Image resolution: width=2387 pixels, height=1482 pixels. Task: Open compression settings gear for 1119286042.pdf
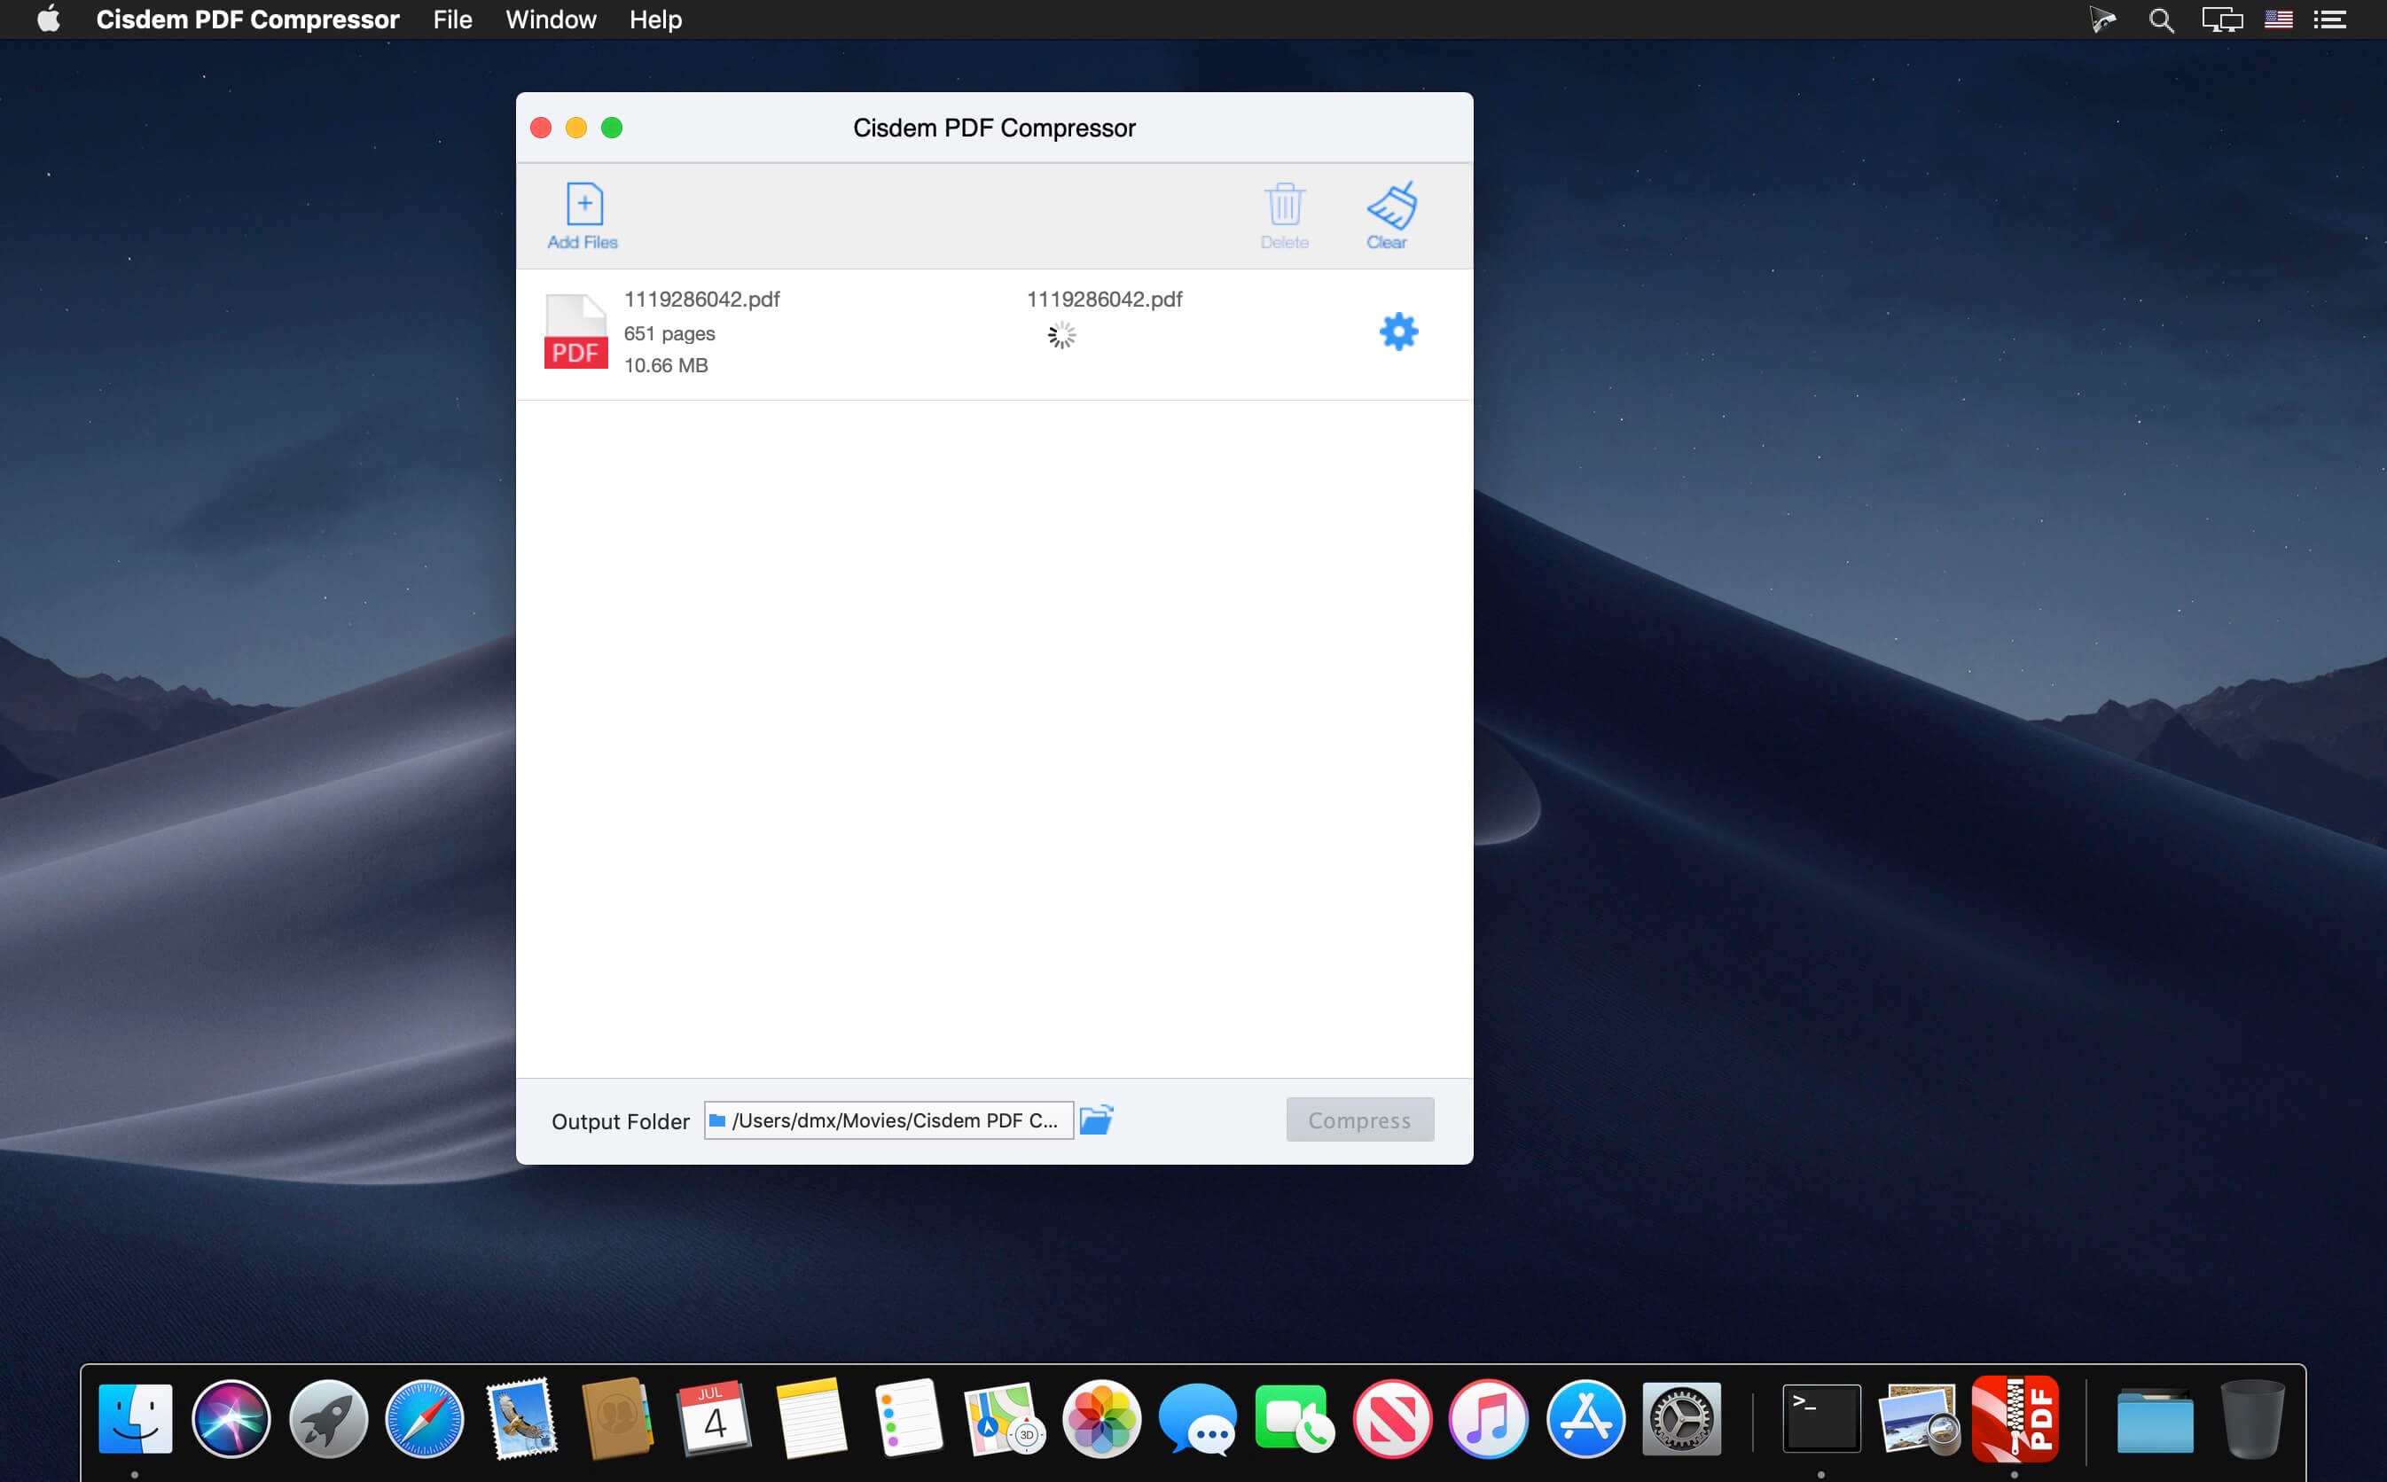(x=1398, y=332)
